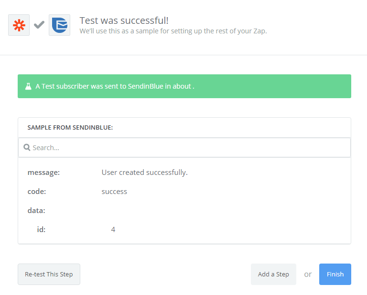Click the 'Test was successful!' heading

[x=124, y=20]
